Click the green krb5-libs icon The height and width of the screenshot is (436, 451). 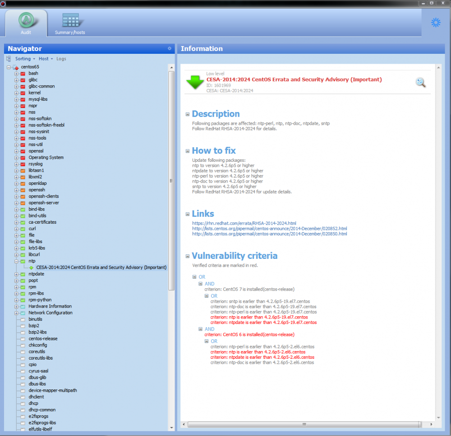tap(23, 248)
